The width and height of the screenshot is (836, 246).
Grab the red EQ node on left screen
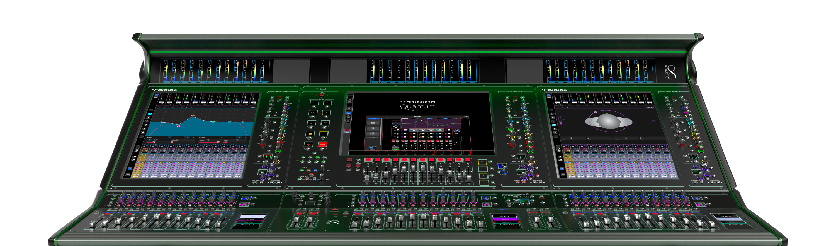(179, 126)
